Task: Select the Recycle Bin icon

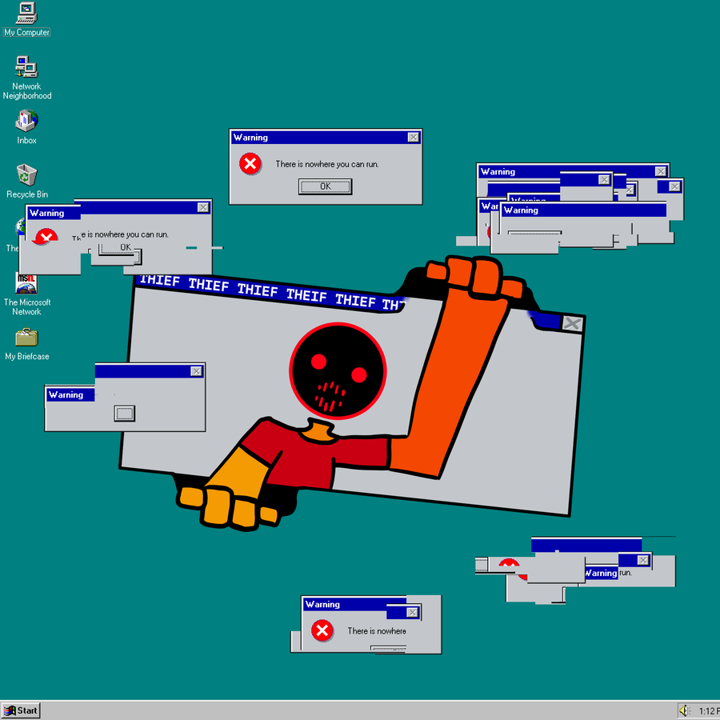Action: coord(26,182)
